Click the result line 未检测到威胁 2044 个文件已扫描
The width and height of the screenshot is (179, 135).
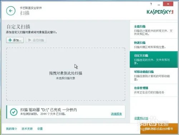coord(43,114)
